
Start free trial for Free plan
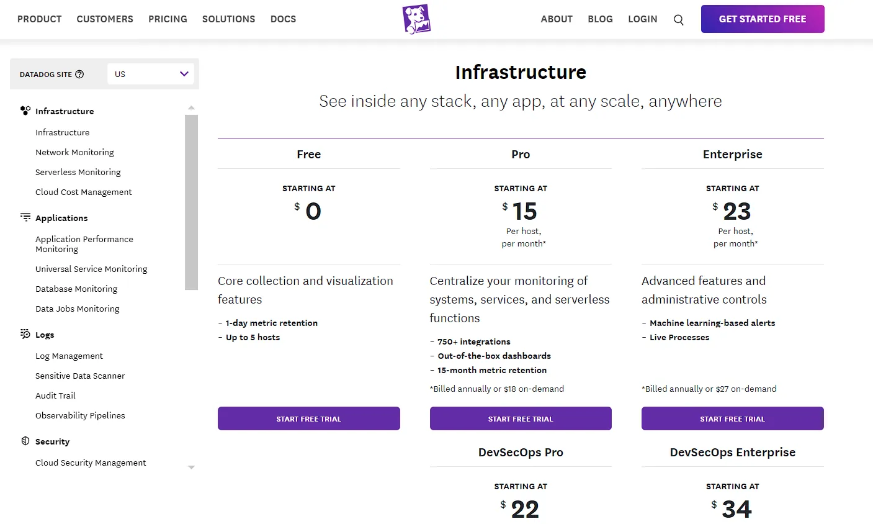[x=309, y=418]
